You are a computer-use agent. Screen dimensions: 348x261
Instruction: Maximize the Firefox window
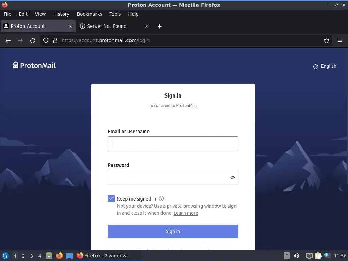[x=336, y=5]
